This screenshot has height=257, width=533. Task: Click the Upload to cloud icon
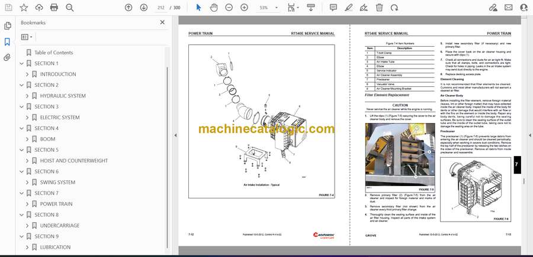(39, 8)
